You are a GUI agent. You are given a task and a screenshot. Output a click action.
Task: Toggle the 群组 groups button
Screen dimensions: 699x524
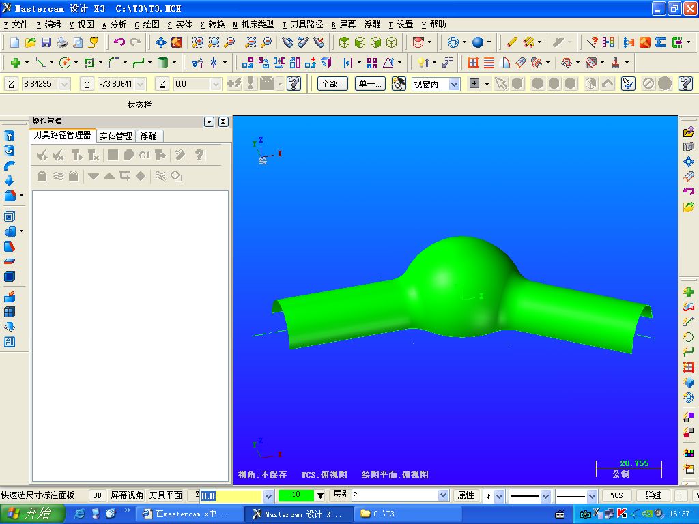coord(653,495)
